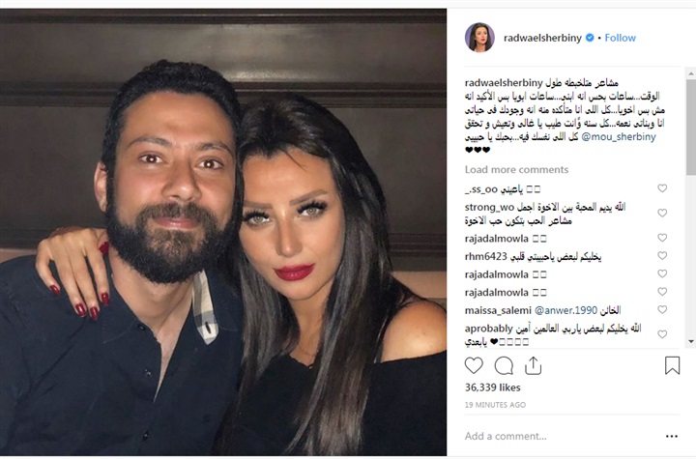Click the comments scrollbar down arrow
The width and height of the screenshot is (696, 459).
coord(690,342)
